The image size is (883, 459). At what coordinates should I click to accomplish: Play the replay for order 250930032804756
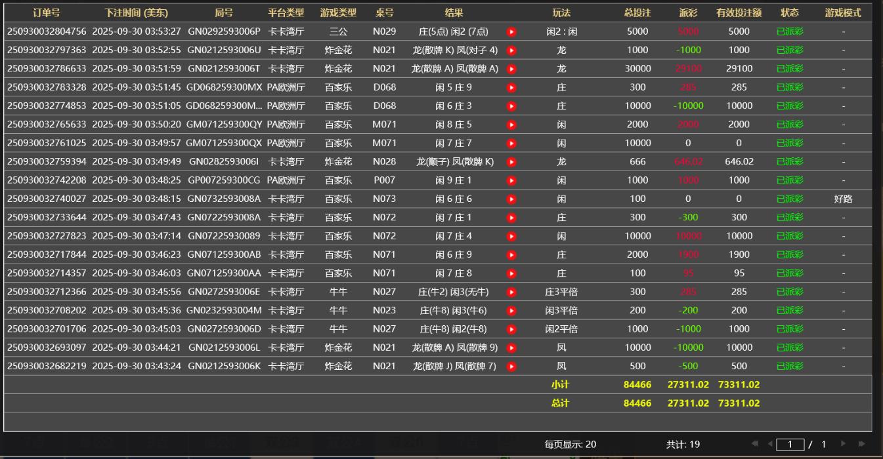[511, 31]
